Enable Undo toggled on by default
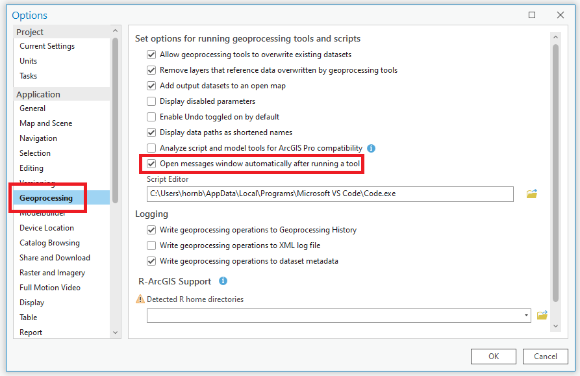Image resolution: width=580 pixels, height=376 pixels. point(151,116)
